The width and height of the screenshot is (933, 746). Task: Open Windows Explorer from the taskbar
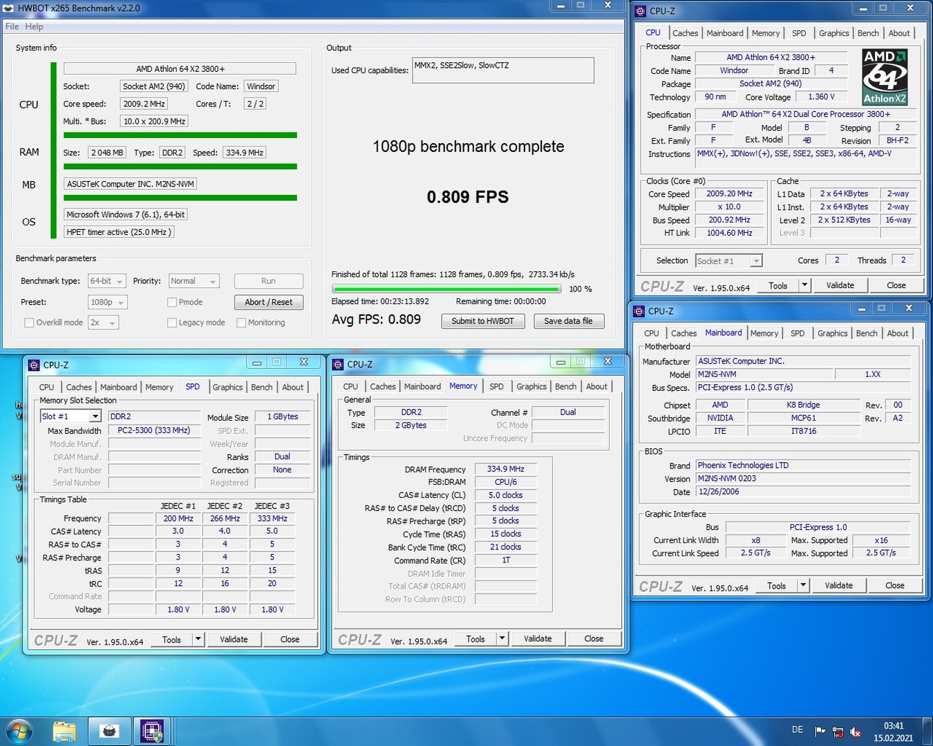64,731
